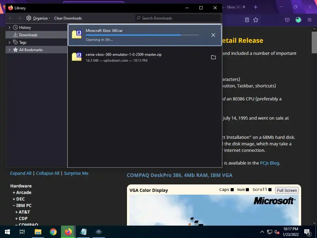This screenshot has width=317, height=238.
Task: Click the Full Screen button
Action: click(x=287, y=190)
